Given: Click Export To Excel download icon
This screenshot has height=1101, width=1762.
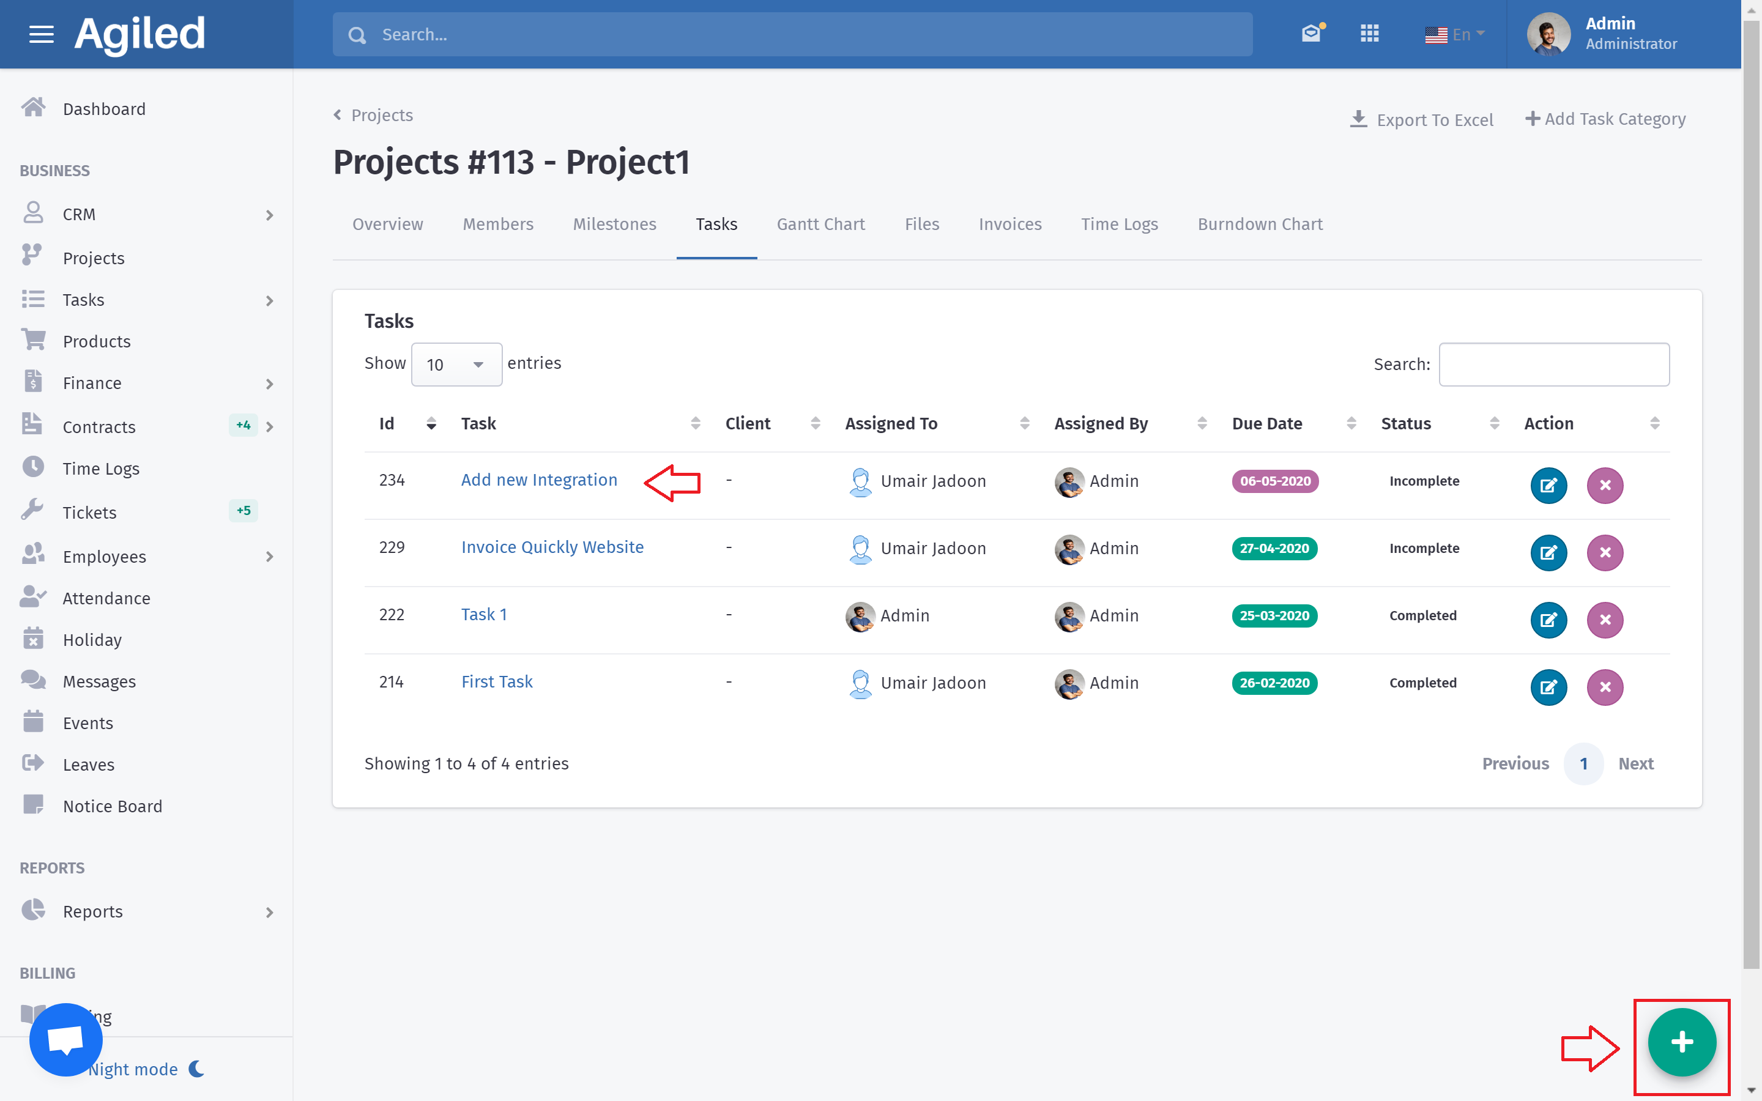Looking at the screenshot, I should [x=1359, y=119].
